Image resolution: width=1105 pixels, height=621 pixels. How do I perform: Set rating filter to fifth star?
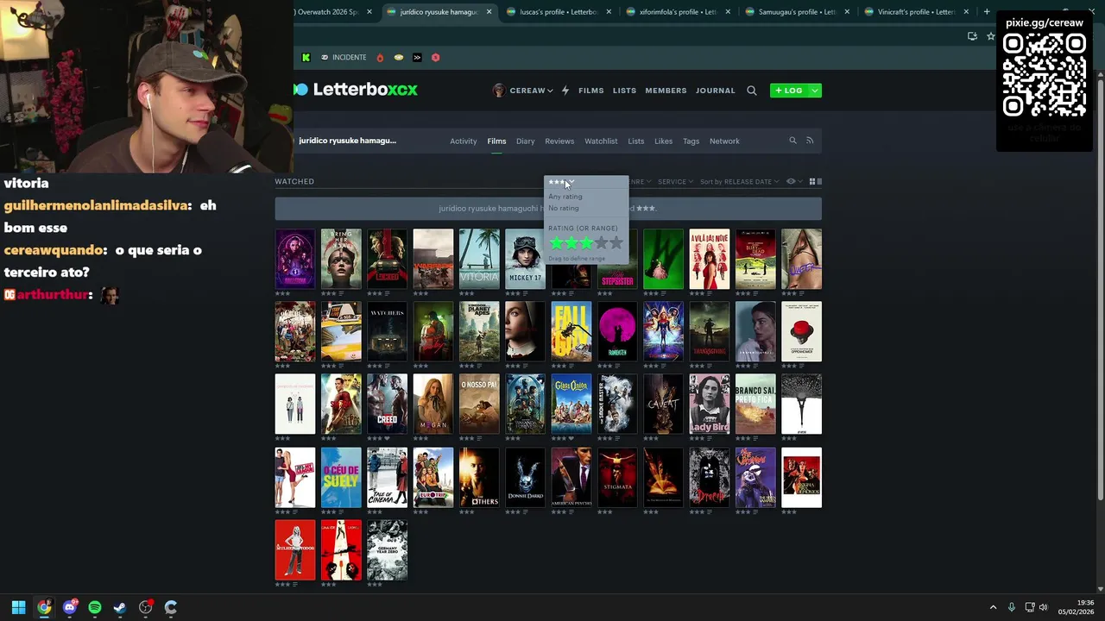(x=616, y=243)
